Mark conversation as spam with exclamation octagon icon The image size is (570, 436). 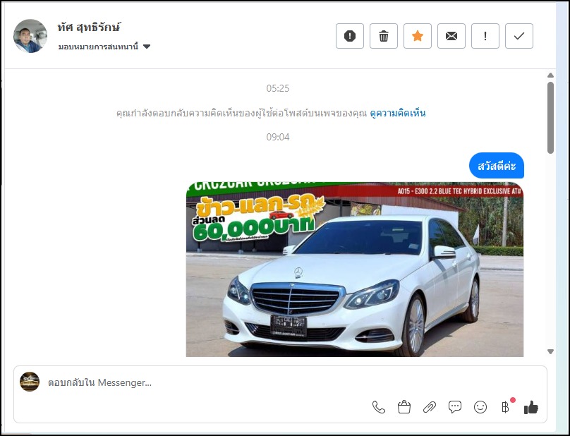(350, 36)
